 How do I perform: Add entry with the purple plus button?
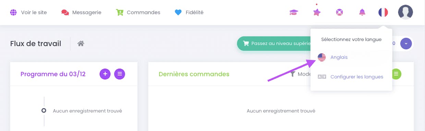point(105,74)
